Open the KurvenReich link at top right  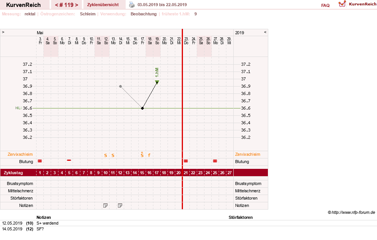point(362,4)
